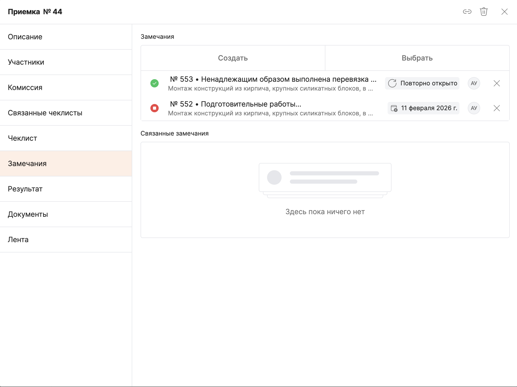Delete acceptance № 44 with trash icon

point(484,12)
